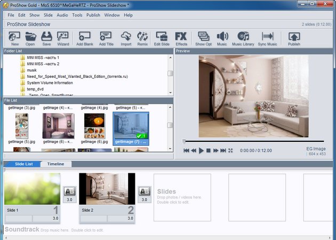Select the Slide 2 thumbnail
Screen dimensions: 336x240
tap(107, 189)
